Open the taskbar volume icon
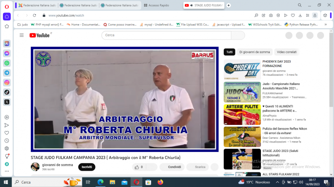Screen dimensions: 334x187 coord(301,182)
